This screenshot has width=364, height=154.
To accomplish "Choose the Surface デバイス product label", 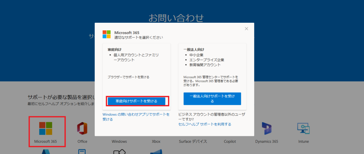I will (193, 141).
